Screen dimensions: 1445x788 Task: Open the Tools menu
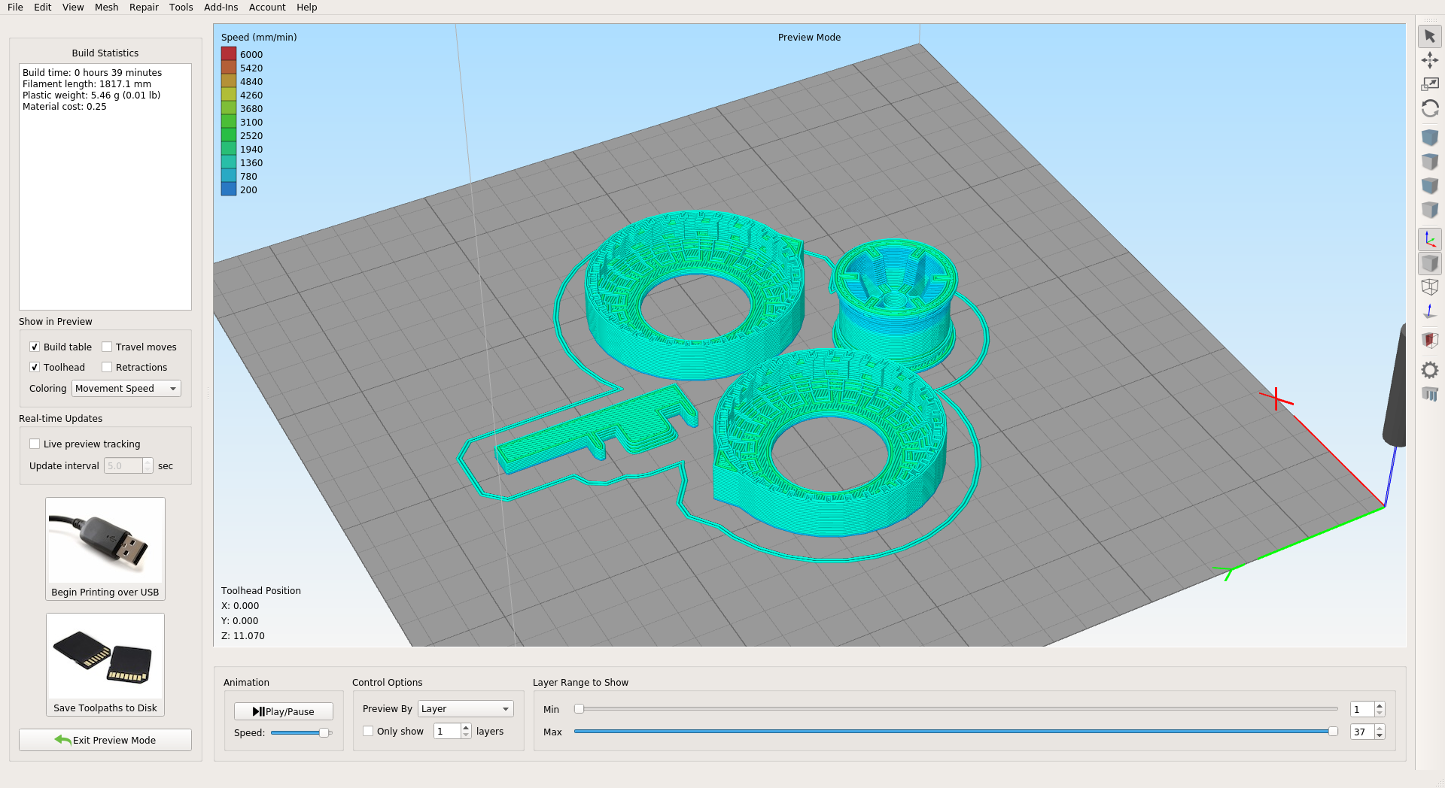pyautogui.click(x=181, y=8)
